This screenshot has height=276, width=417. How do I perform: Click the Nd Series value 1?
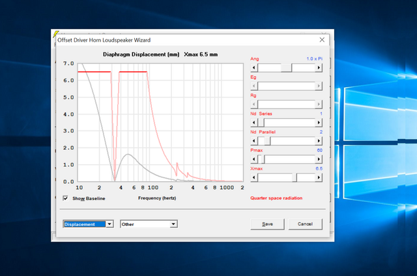pyautogui.click(x=321, y=114)
